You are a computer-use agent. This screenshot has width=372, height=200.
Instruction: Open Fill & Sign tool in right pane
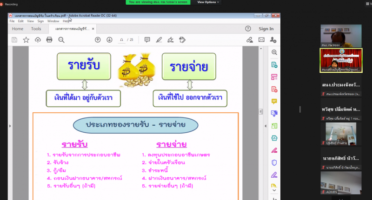point(274,175)
